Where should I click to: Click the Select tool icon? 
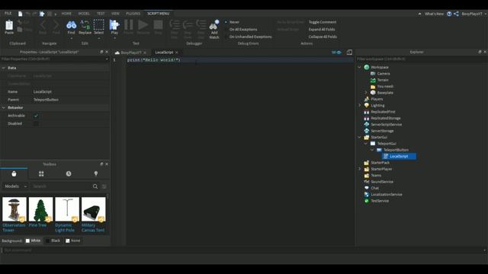click(x=98, y=25)
